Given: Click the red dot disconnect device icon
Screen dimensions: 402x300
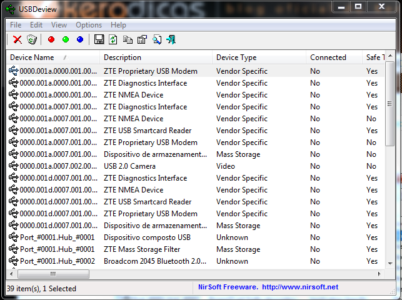Looking at the screenshot, I should point(51,40).
